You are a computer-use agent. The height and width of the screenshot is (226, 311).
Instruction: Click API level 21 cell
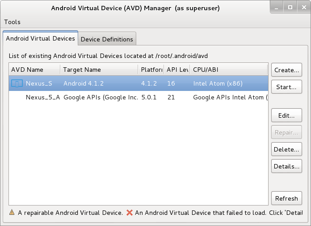171,97
